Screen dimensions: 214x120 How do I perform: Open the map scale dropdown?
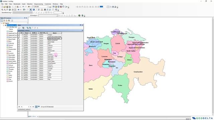click(47, 7)
